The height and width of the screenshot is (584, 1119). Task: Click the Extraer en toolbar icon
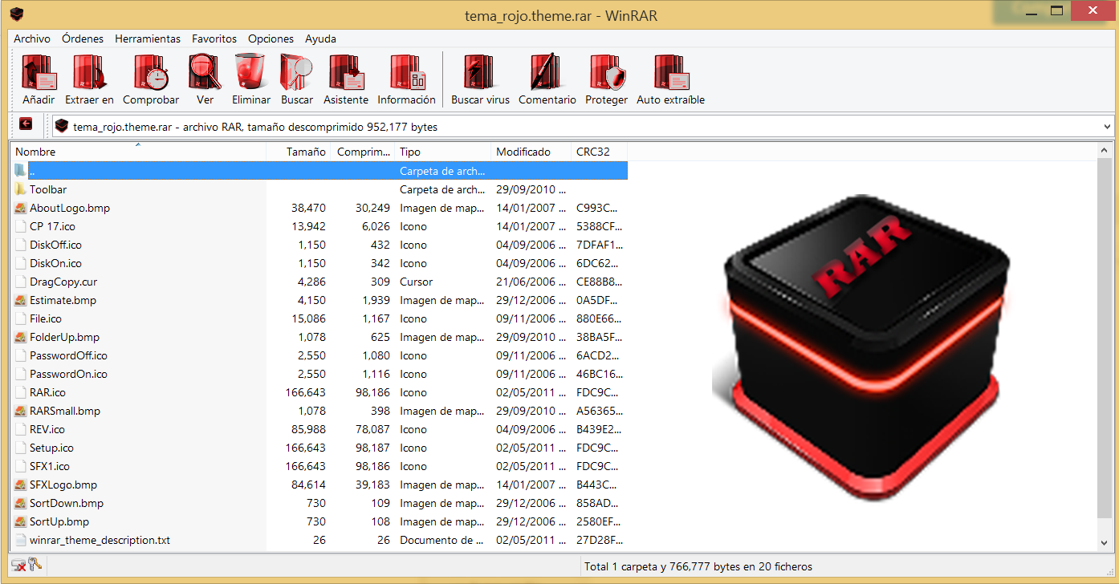89,73
